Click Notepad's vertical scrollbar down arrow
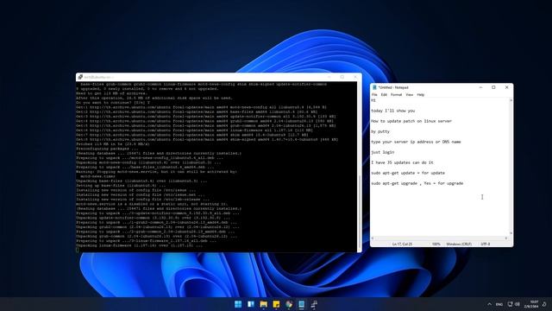Screen dimensions: 552x311 tap(511, 233)
